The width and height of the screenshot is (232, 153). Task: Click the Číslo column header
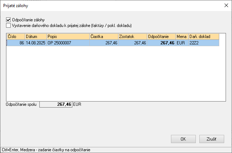point(16,37)
